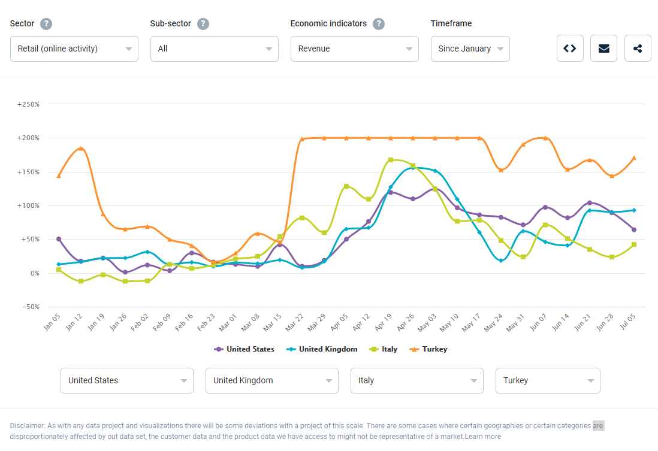The height and width of the screenshot is (451, 658).
Task: Select the Jul 05 x-axis label
Action: [x=628, y=322]
